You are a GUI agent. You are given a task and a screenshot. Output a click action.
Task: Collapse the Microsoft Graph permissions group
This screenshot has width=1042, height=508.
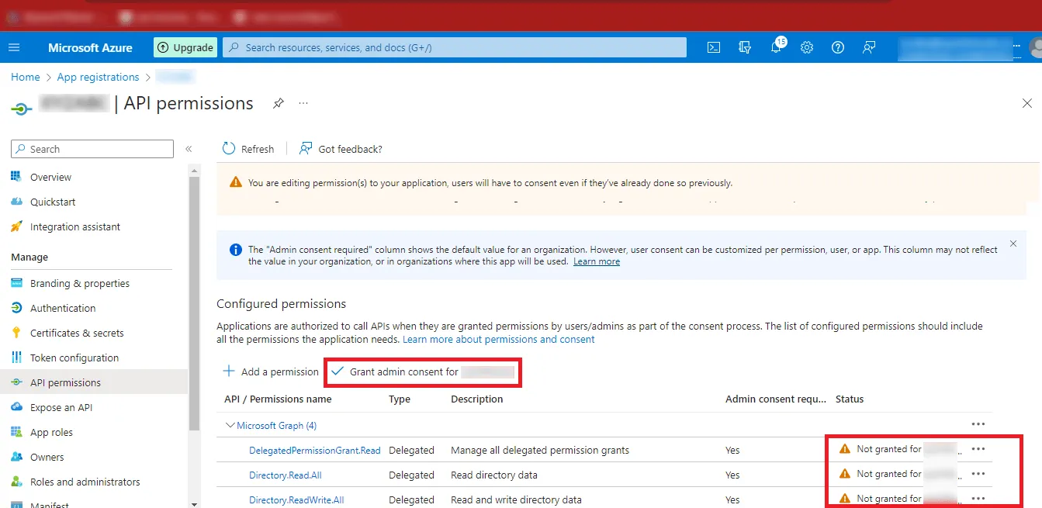tap(230, 425)
